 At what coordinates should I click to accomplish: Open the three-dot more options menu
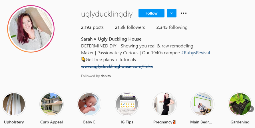(183, 13)
